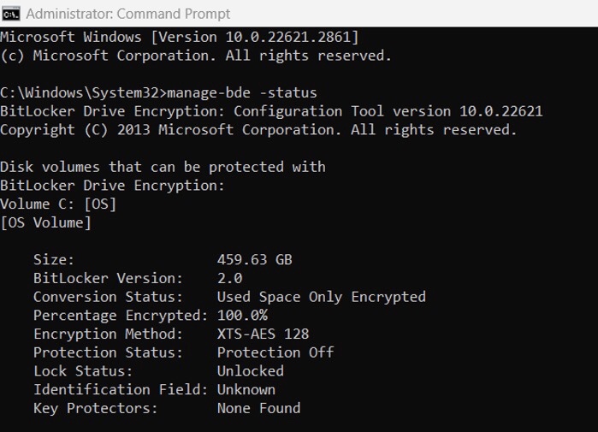Image resolution: width=598 pixels, height=432 pixels.
Task: Click the "100.0%" percentage encrypted value
Action: pyautogui.click(x=242, y=316)
